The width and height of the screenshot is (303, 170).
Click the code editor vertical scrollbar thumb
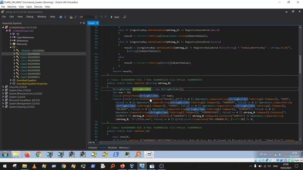tap(300, 64)
